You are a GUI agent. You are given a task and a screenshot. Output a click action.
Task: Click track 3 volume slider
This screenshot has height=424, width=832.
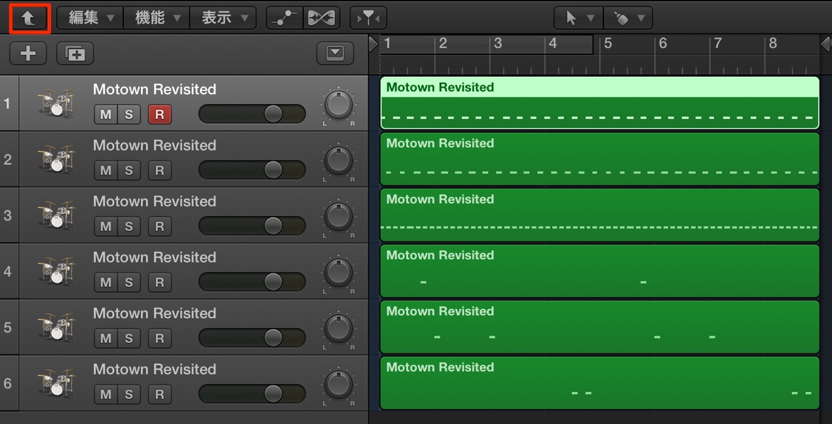point(252,226)
